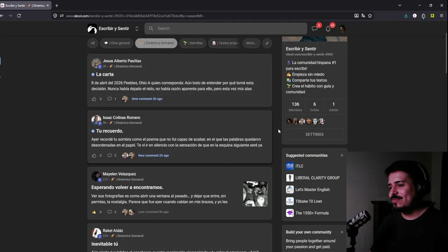448x252 pixels.
Task: Open the 1 Admin count
Action: coord(334,106)
